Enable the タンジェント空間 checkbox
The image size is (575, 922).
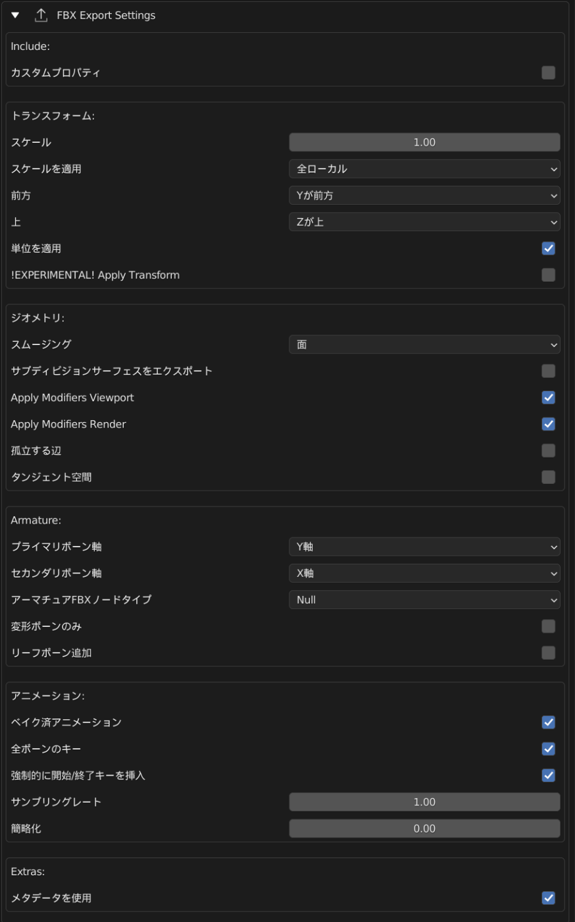[548, 477]
